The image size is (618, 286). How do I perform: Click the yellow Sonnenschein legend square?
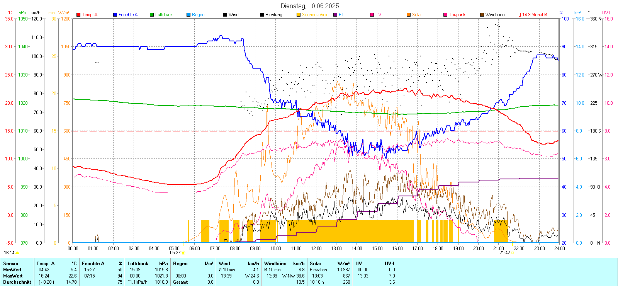[299, 15]
